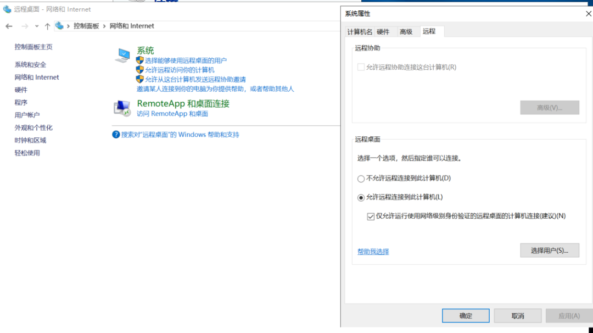Toggle 允许远程协助连接这台计算机 checkbox
The height and width of the screenshot is (333, 593).
pyautogui.click(x=361, y=68)
